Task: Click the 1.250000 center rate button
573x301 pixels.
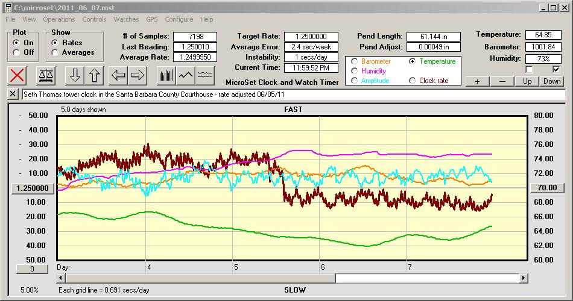Action: click(x=33, y=188)
